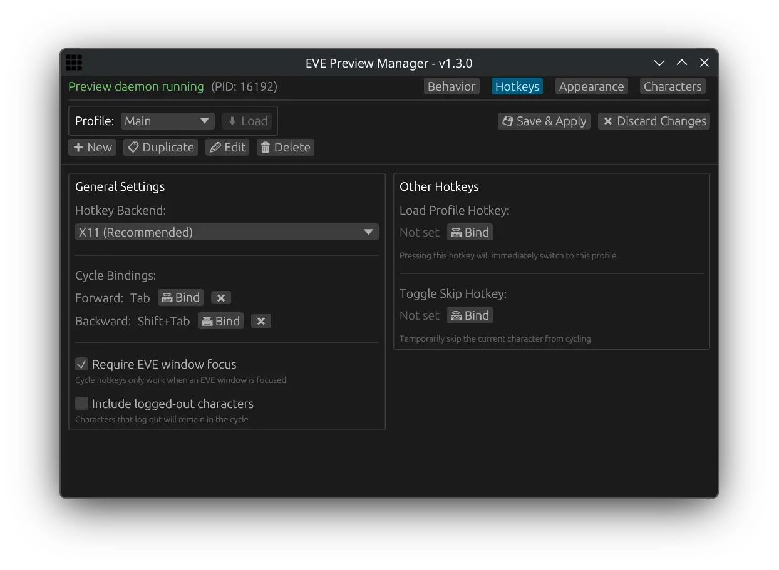Viewport: 779px width, 570px height.
Task: Clear the Tab forward binding with the X icon
Action: coord(221,297)
